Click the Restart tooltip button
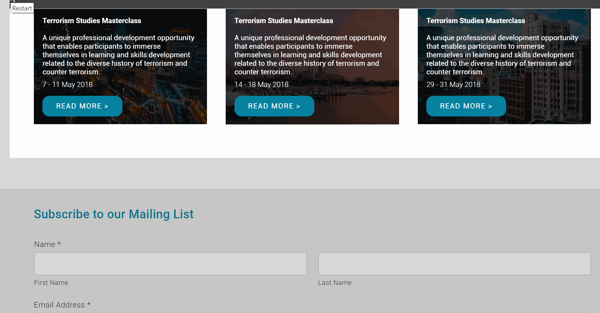 22,8
